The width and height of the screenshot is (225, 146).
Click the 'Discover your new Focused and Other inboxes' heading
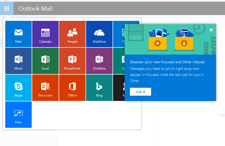167,62
